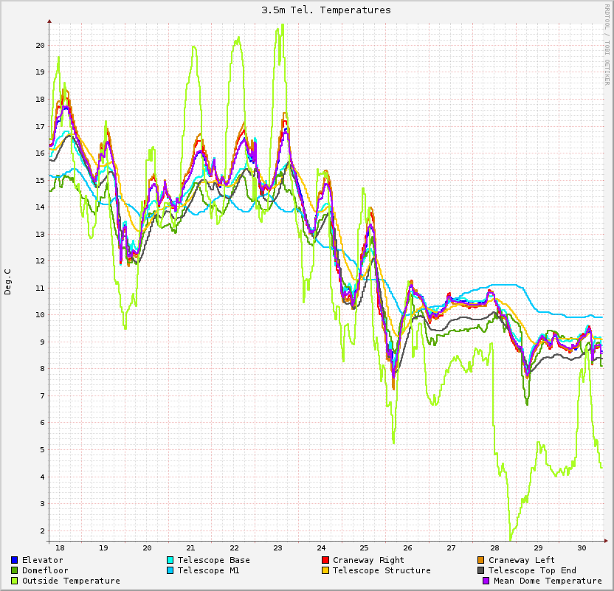Click the y-axis value label 10
This screenshot has height=591, width=614.
40,315
